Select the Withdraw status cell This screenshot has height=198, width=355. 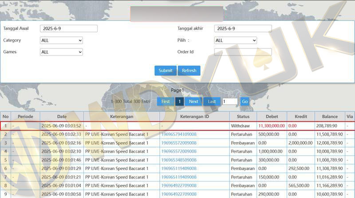240,126
